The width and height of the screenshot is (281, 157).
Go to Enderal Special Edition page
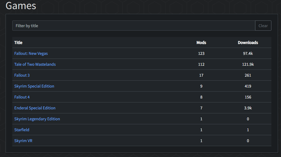[x=35, y=108]
